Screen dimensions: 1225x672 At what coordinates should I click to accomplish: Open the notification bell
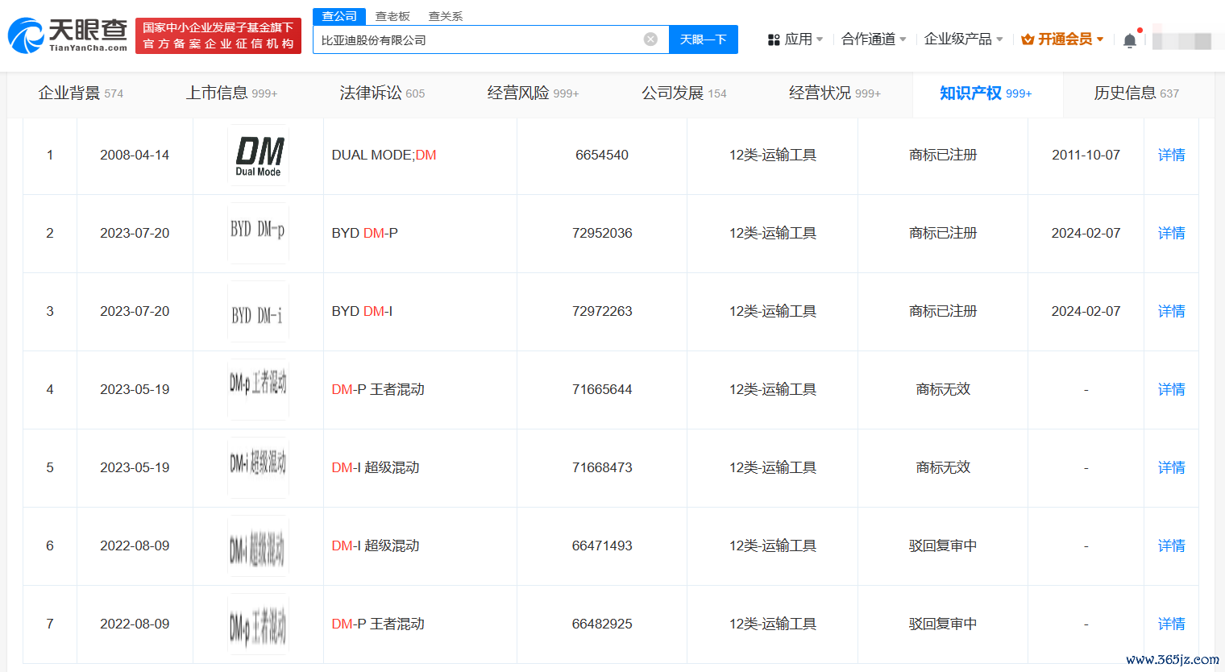coord(1130,40)
